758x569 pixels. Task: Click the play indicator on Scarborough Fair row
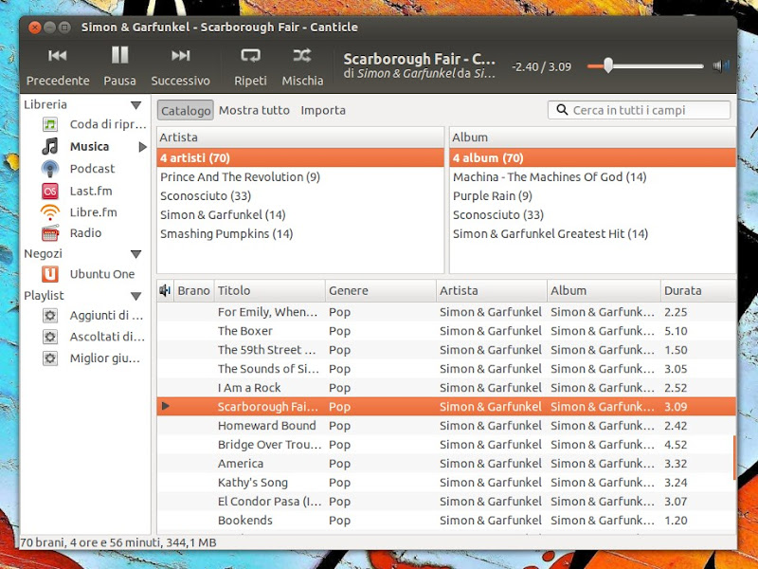166,406
